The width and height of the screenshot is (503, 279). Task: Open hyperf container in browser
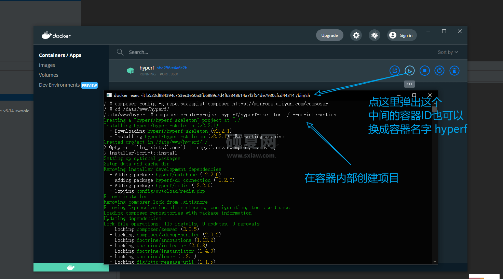[x=395, y=71]
